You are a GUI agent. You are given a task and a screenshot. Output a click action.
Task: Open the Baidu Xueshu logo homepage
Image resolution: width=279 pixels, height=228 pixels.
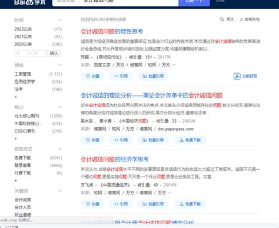point(30,2)
